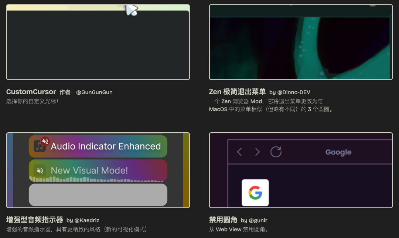Click the Google G logo icon
Image resolution: width=399 pixels, height=238 pixels.
click(255, 192)
